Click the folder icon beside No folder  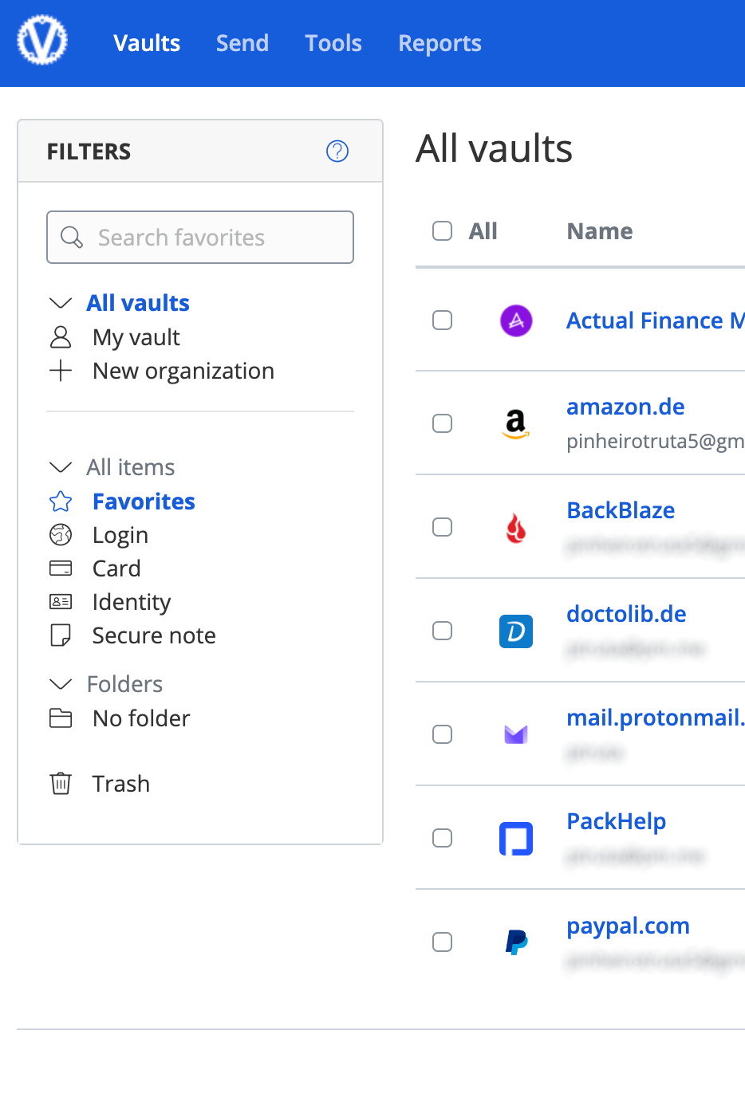61,718
